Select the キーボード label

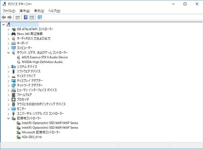click(22, 43)
